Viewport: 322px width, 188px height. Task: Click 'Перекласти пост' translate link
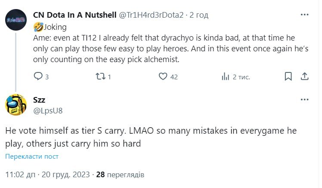coord(32,157)
